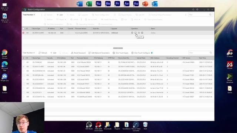Check device 009 in lower table
Image resolution: width=237 pixels, height=133 pixels.
[x=23, y=97]
